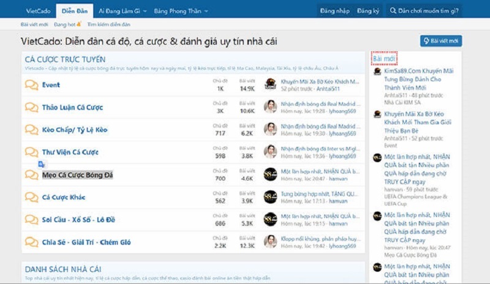This screenshot has width=490, height=284.
Task: Click sidebar avatar beside Khuyến Mãi Xa Bờ Kèo post
Action: tap(377, 114)
